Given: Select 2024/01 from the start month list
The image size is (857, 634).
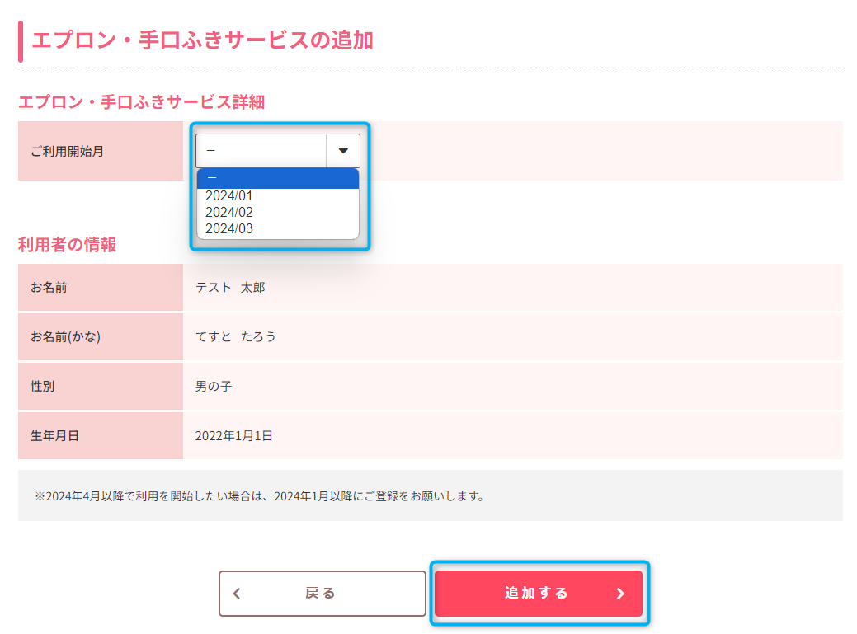Looking at the screenshot, I should click(x=229, y=196).
